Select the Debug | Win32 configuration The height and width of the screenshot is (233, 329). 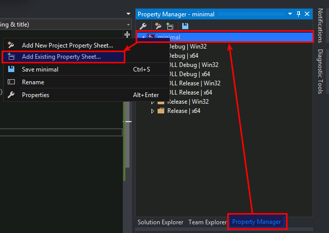pos(187,46)
